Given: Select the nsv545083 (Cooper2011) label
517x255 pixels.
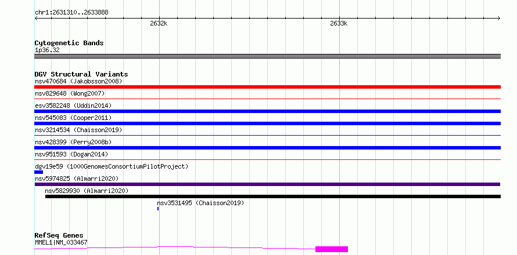Looking at the screenshot, I should (x=73, y=118).
